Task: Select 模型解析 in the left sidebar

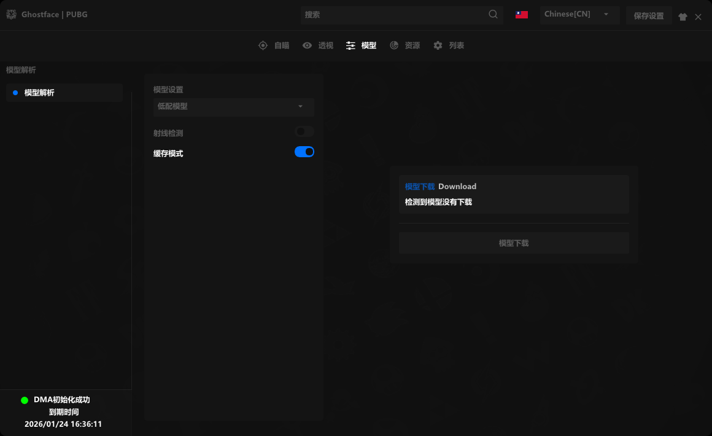Action: 39,93
